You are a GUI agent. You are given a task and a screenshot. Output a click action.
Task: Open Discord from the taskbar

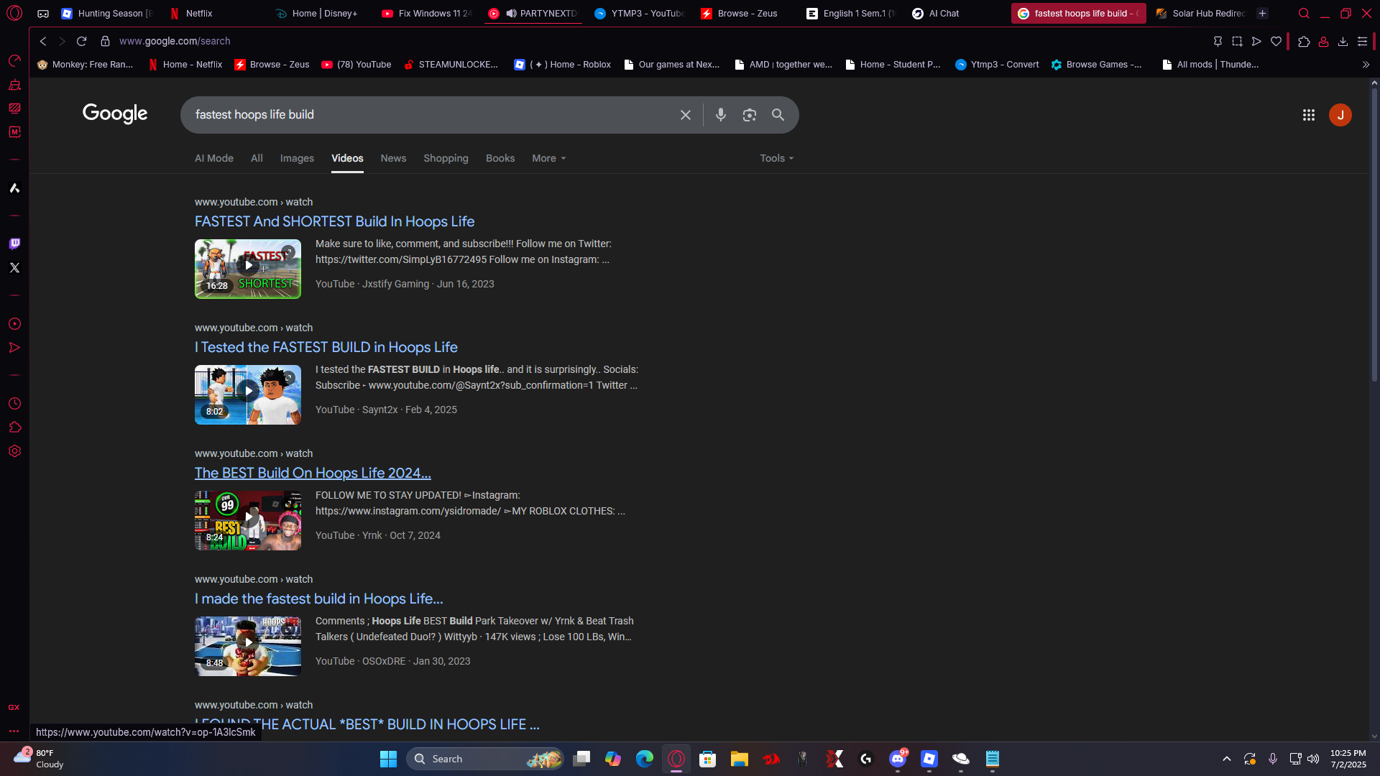(898, 759)
